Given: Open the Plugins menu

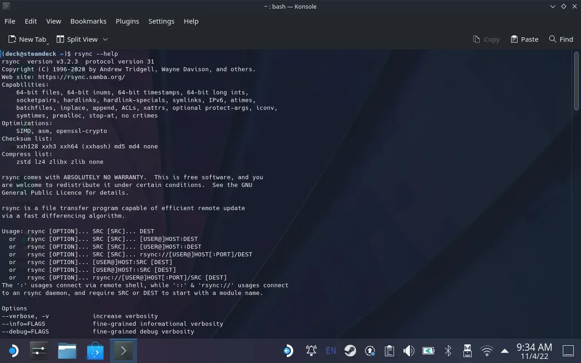Looking at the screenshot, I should (x=127, y=21).
